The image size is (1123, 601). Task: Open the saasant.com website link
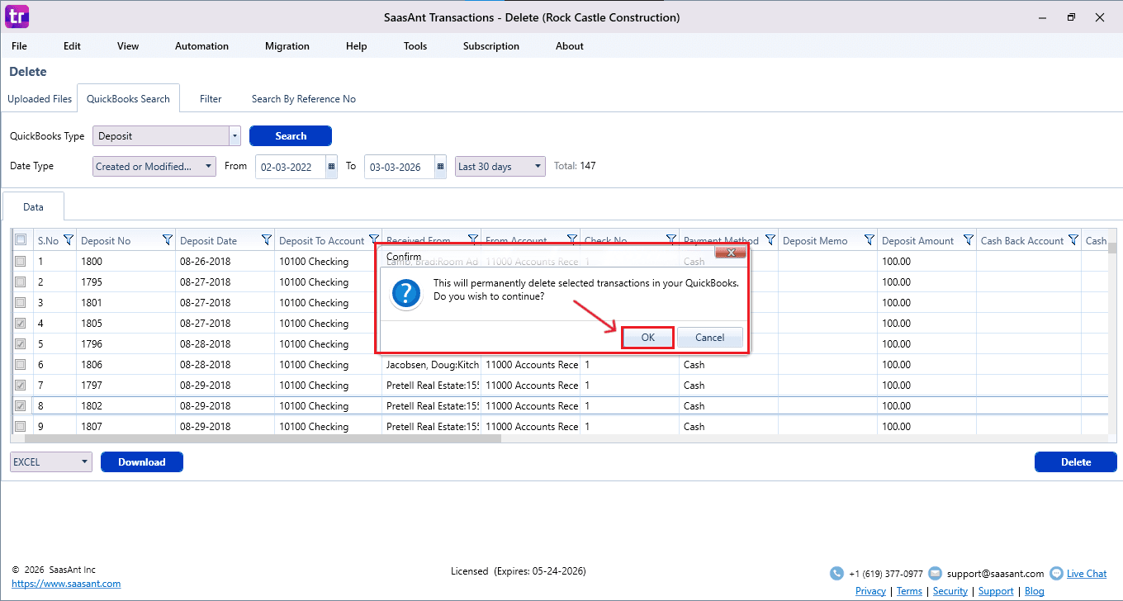66,584
